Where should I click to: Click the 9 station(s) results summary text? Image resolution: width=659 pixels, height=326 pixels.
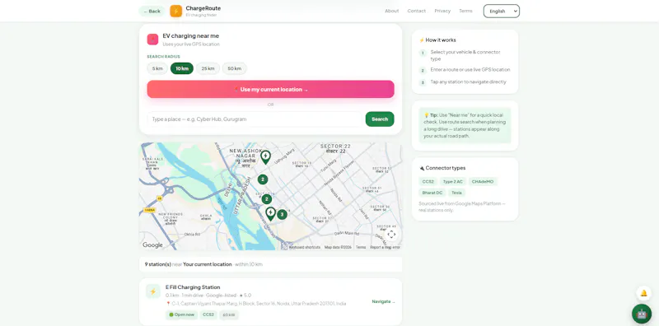(x=203, y=264)
